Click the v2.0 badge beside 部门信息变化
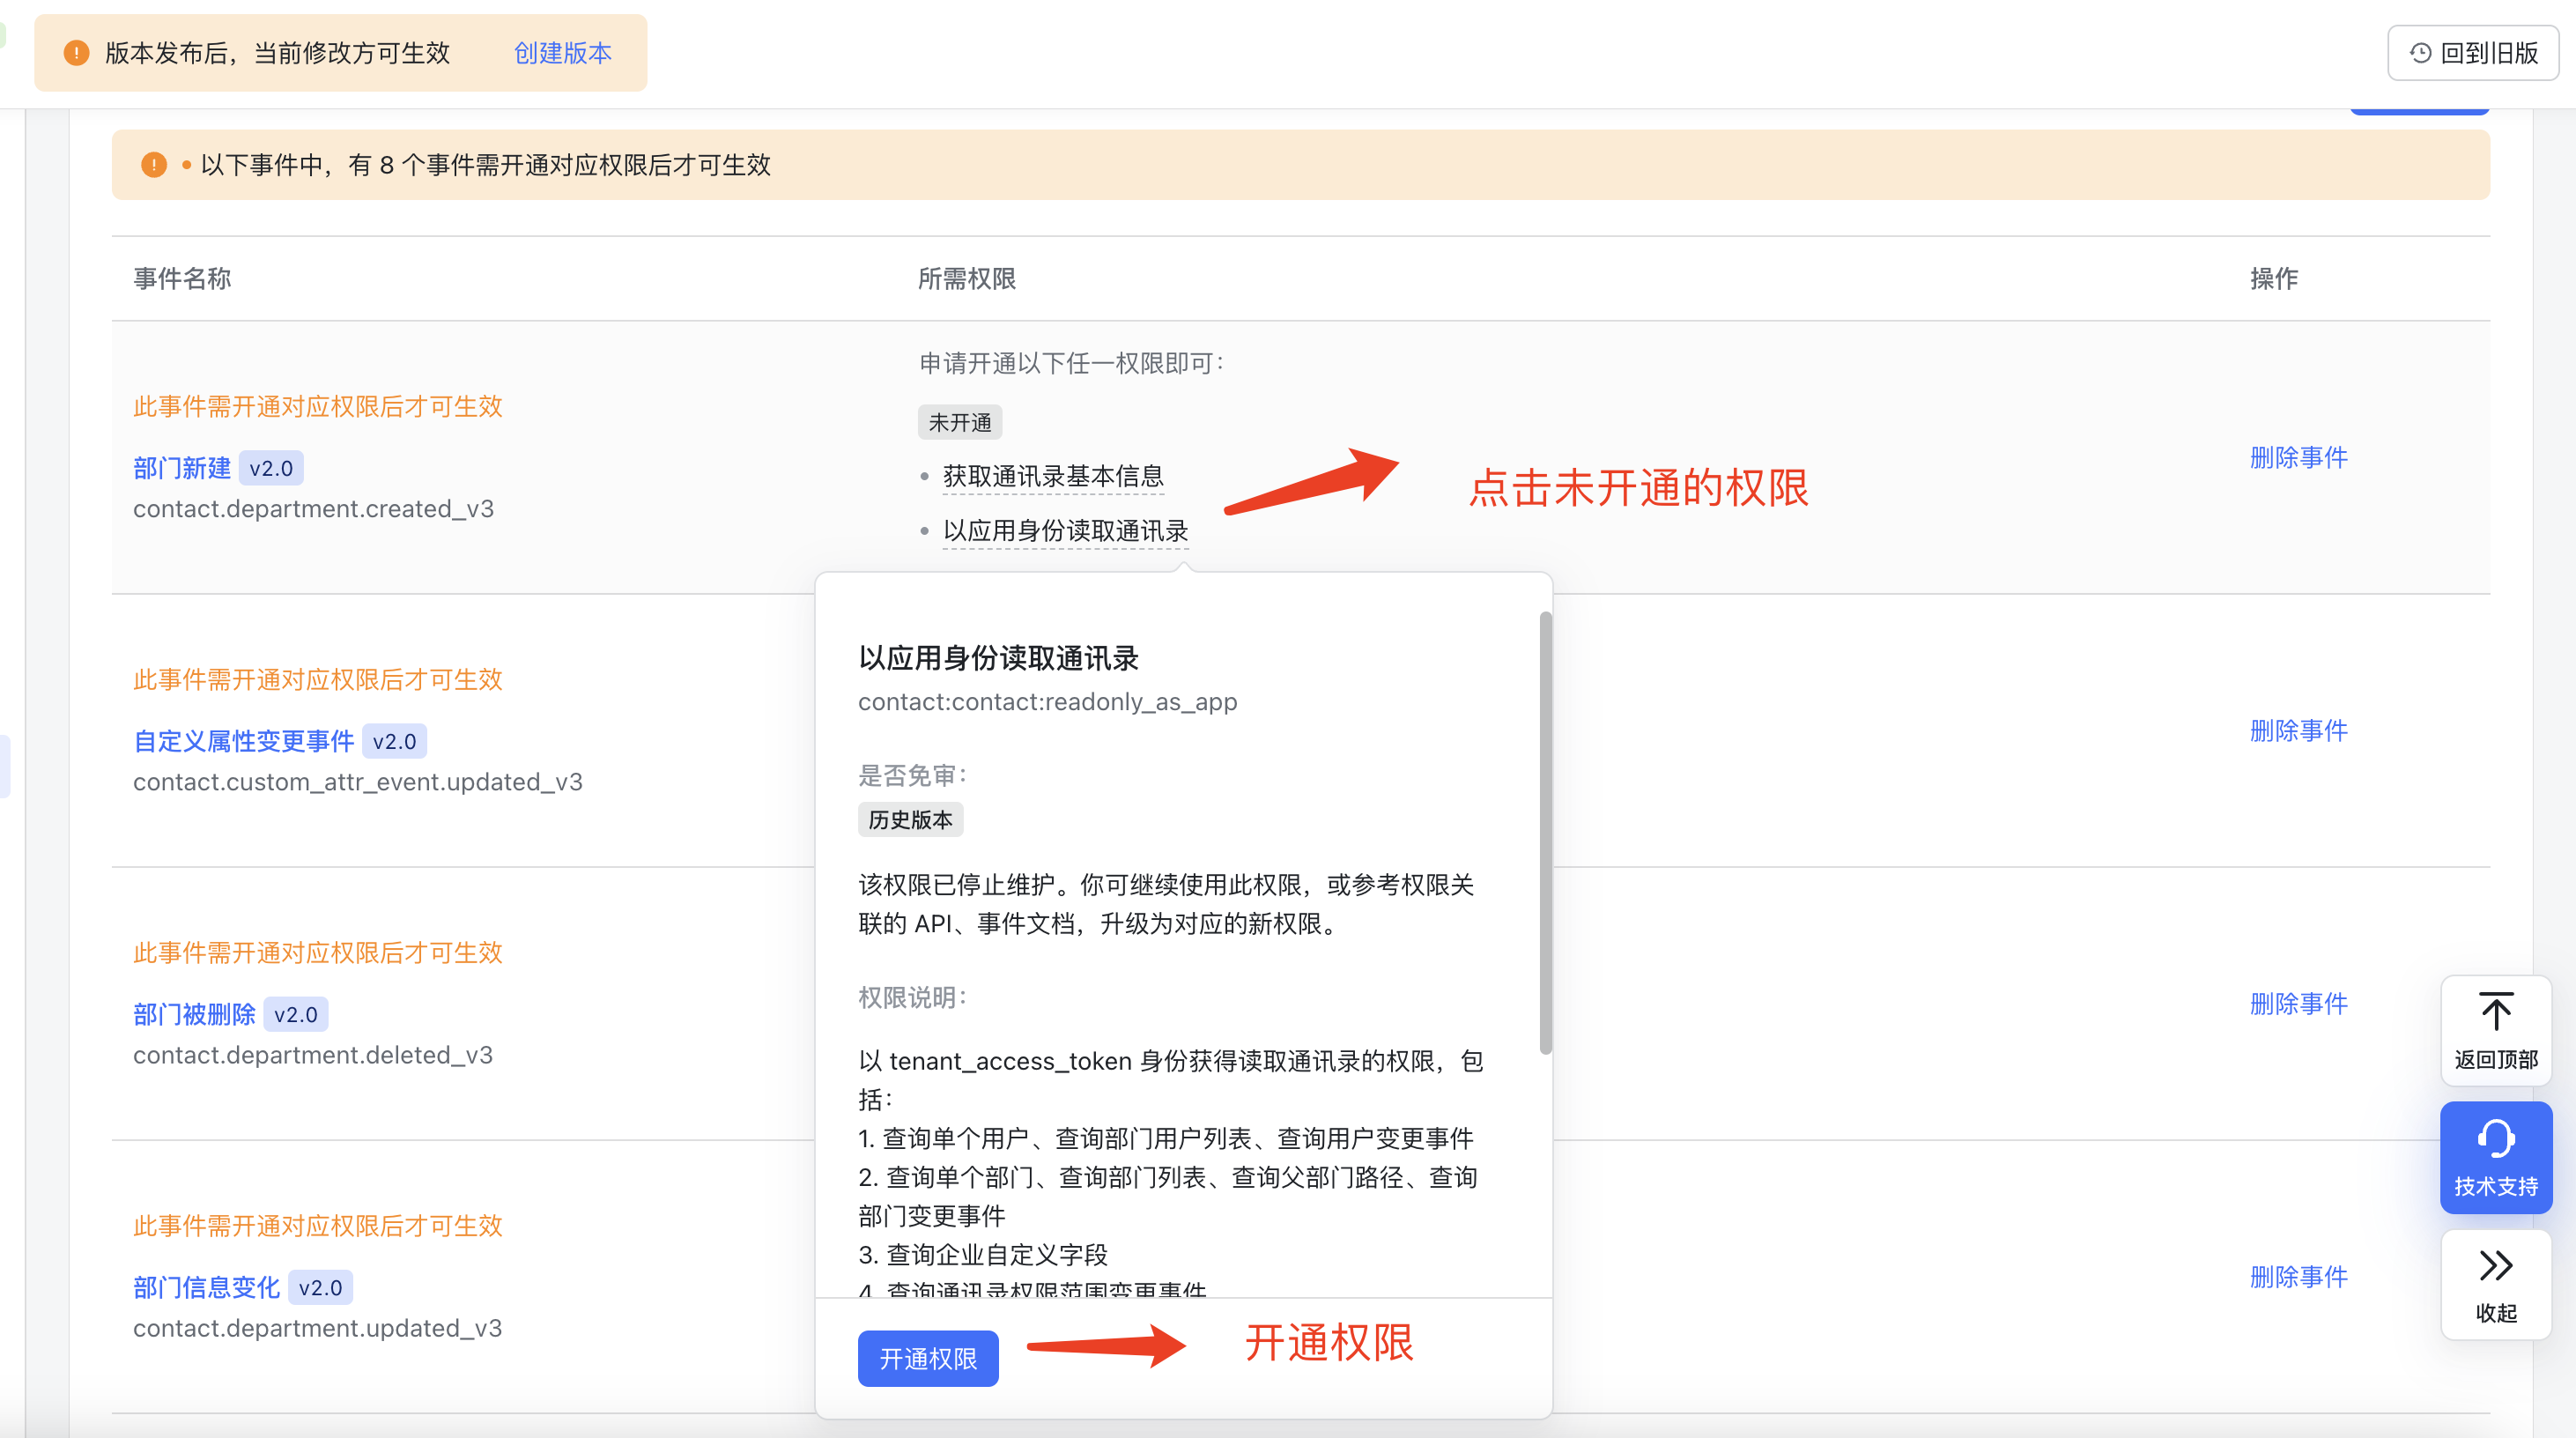The height and width of the screenshot is (1438, 2576). click(320, 1287)
